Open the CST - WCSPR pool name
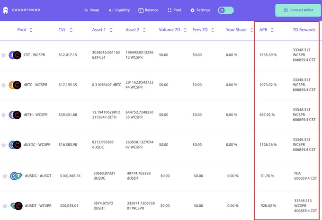Screen dimensions: 322x220 click(34, 55)
